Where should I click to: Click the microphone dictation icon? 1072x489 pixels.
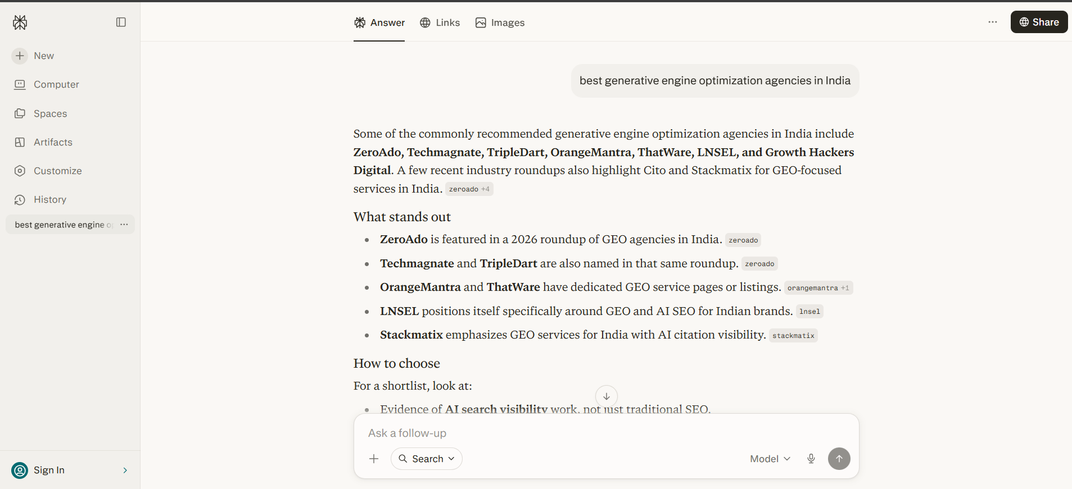pos(811,459)
